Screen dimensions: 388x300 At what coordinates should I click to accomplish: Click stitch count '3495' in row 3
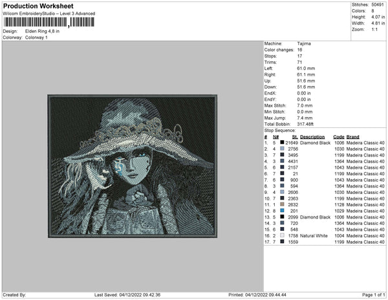293,155
